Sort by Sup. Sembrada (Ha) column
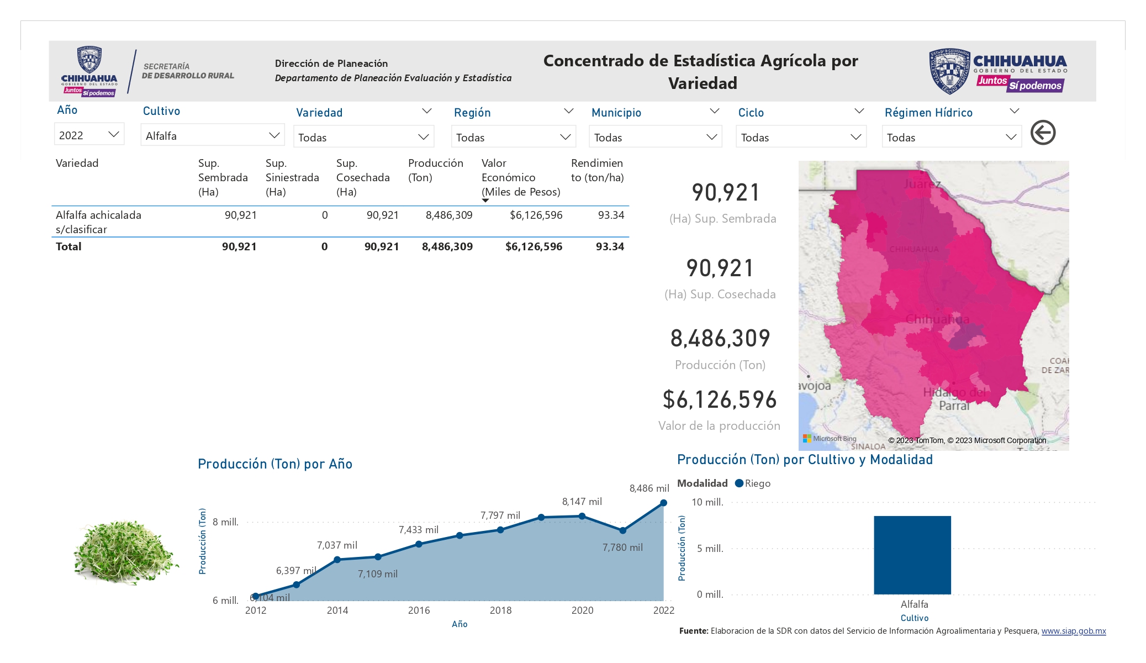The height and width of the screenshot is (663, 1146). (223, 177)
